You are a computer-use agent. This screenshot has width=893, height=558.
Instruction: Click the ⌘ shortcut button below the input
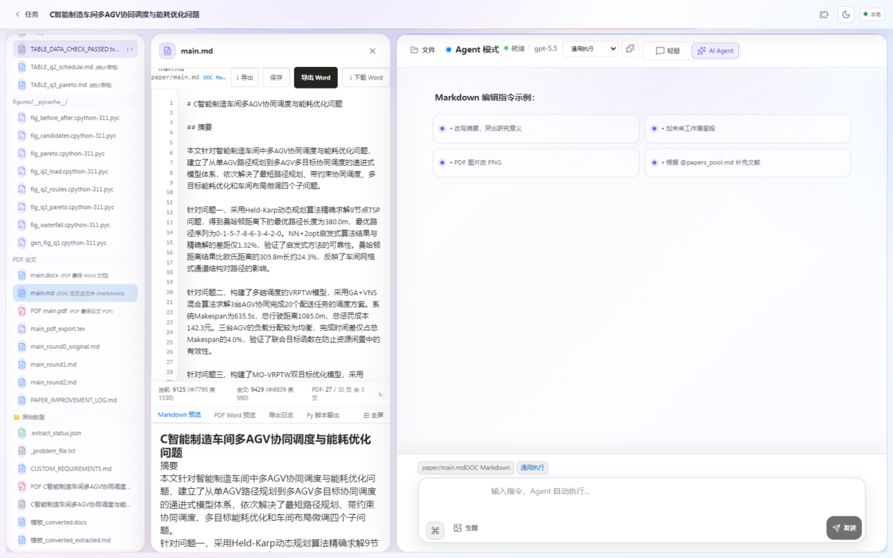coord(435,530)
